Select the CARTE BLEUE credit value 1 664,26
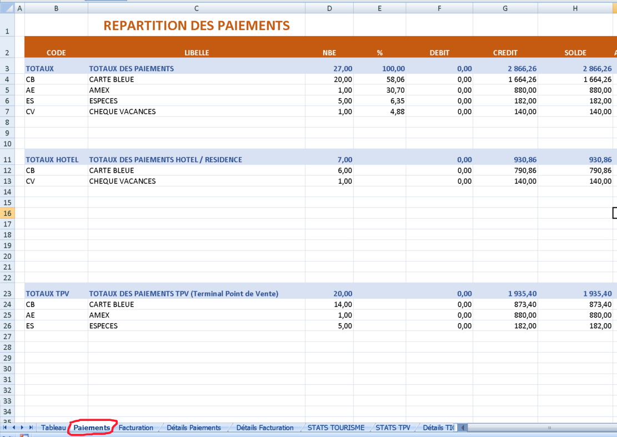Image resolution: width=617 pixels, height=437 pixels. click(505, 79)
